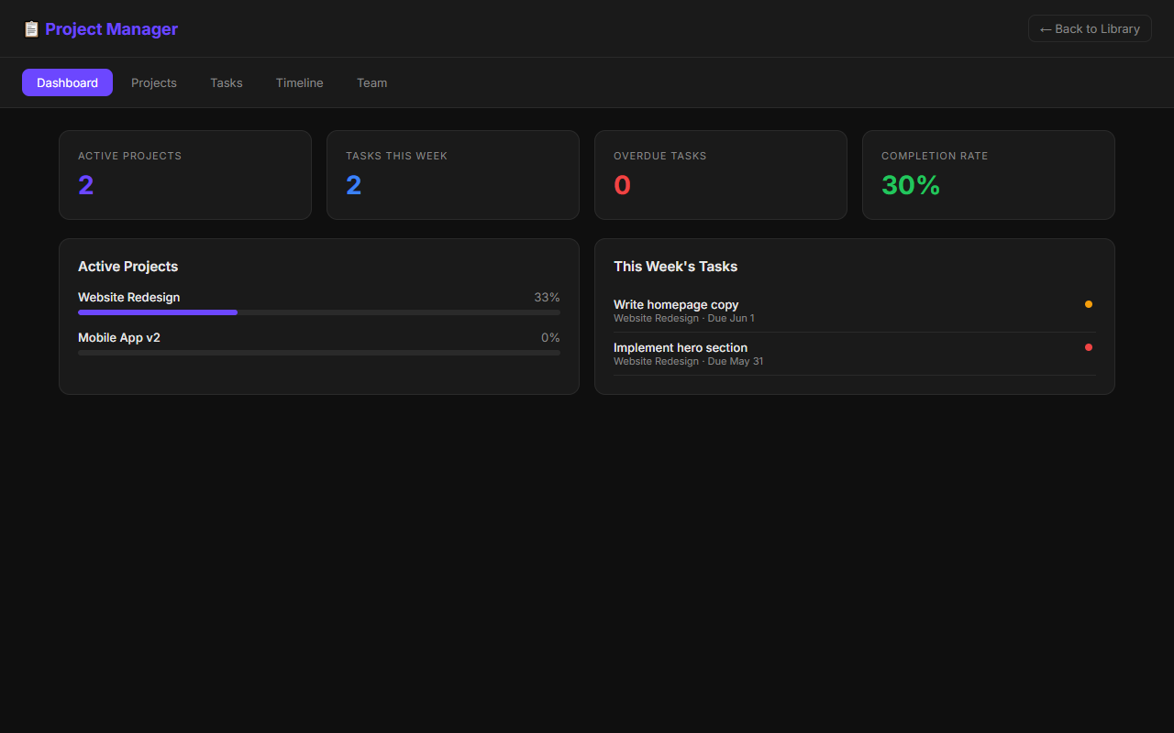Click red priority dot for Implement hero section
Viewport: 1174px width, 733px height.
1089,347
